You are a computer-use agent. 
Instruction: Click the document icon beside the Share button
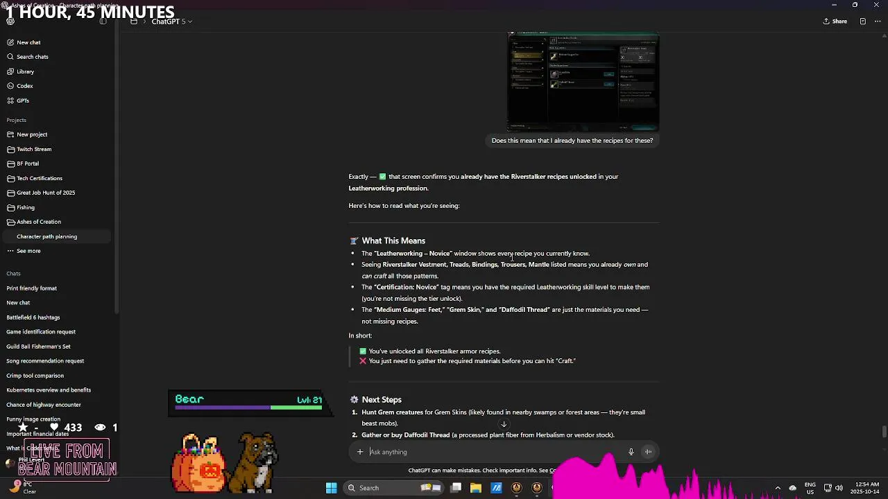(862, 21)
